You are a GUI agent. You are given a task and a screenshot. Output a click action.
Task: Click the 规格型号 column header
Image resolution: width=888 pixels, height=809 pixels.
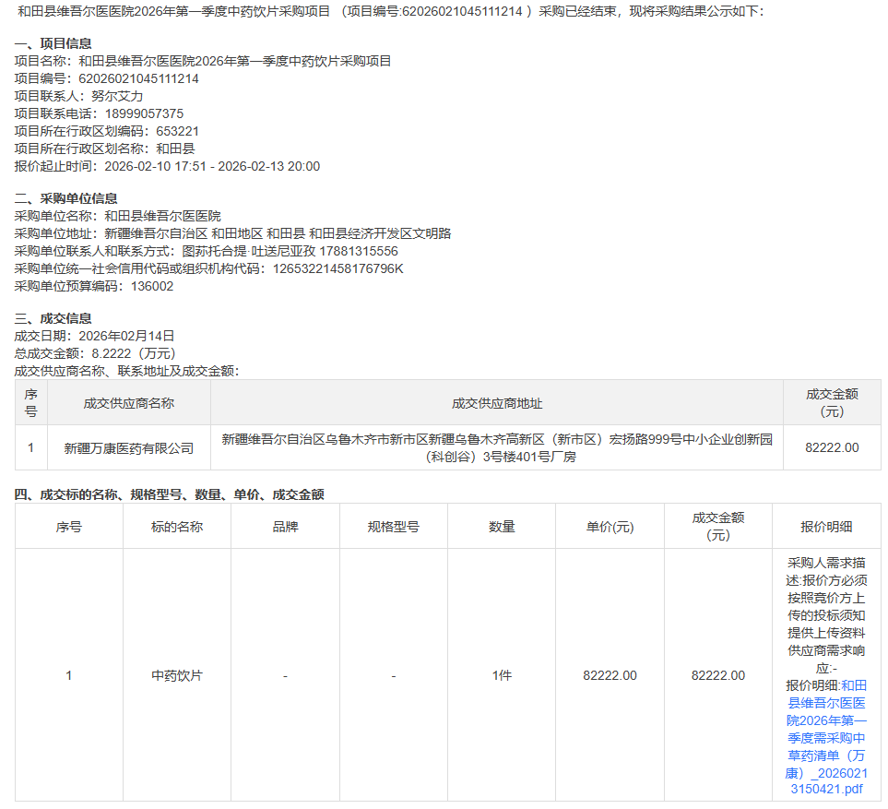click(393, 527)
